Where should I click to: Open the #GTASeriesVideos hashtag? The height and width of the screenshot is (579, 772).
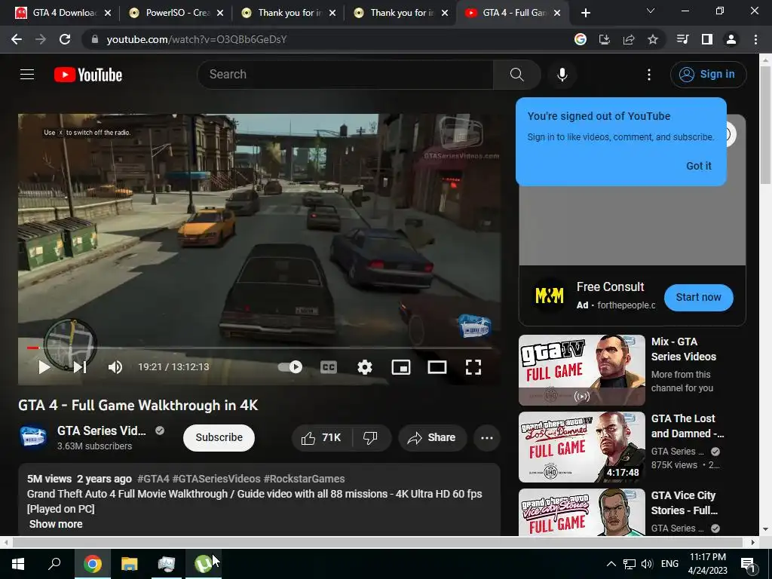coord(216,479)
